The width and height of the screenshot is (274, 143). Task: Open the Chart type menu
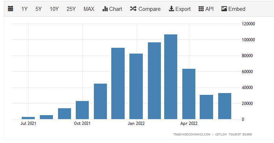[116, 9]
